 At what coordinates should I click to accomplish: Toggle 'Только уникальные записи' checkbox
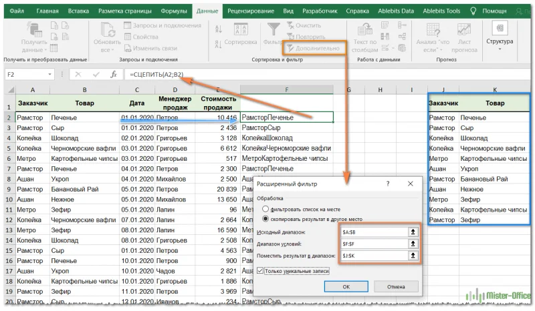261,270
